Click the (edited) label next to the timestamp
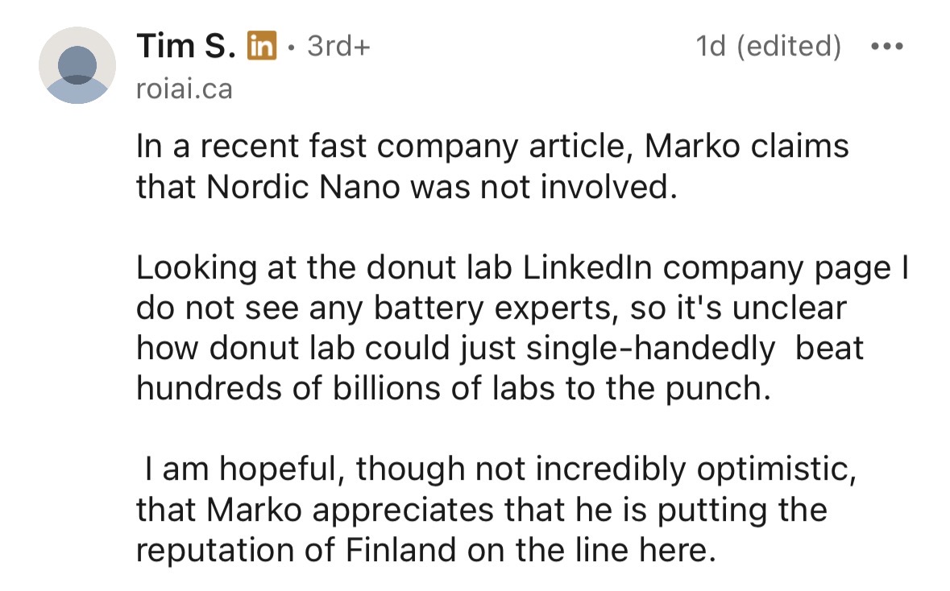Viewport: 950px width, 591px height. click(x=790, y=46)
